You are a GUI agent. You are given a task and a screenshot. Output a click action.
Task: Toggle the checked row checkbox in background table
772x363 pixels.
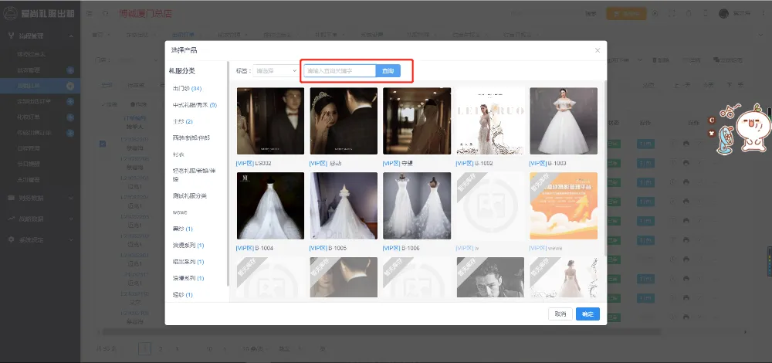[103, 144]
